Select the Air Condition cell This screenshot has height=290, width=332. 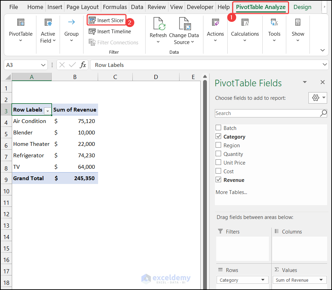point(32,121)
